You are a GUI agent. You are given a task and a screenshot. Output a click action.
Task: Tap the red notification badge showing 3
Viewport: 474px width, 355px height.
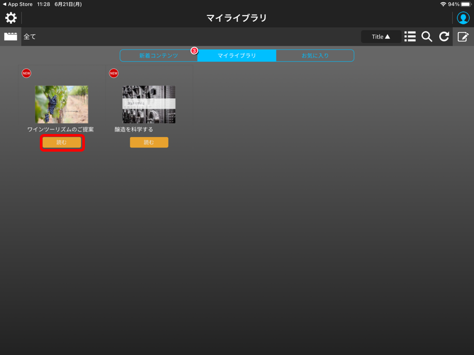pyautogui.click(x=194, y=51)
